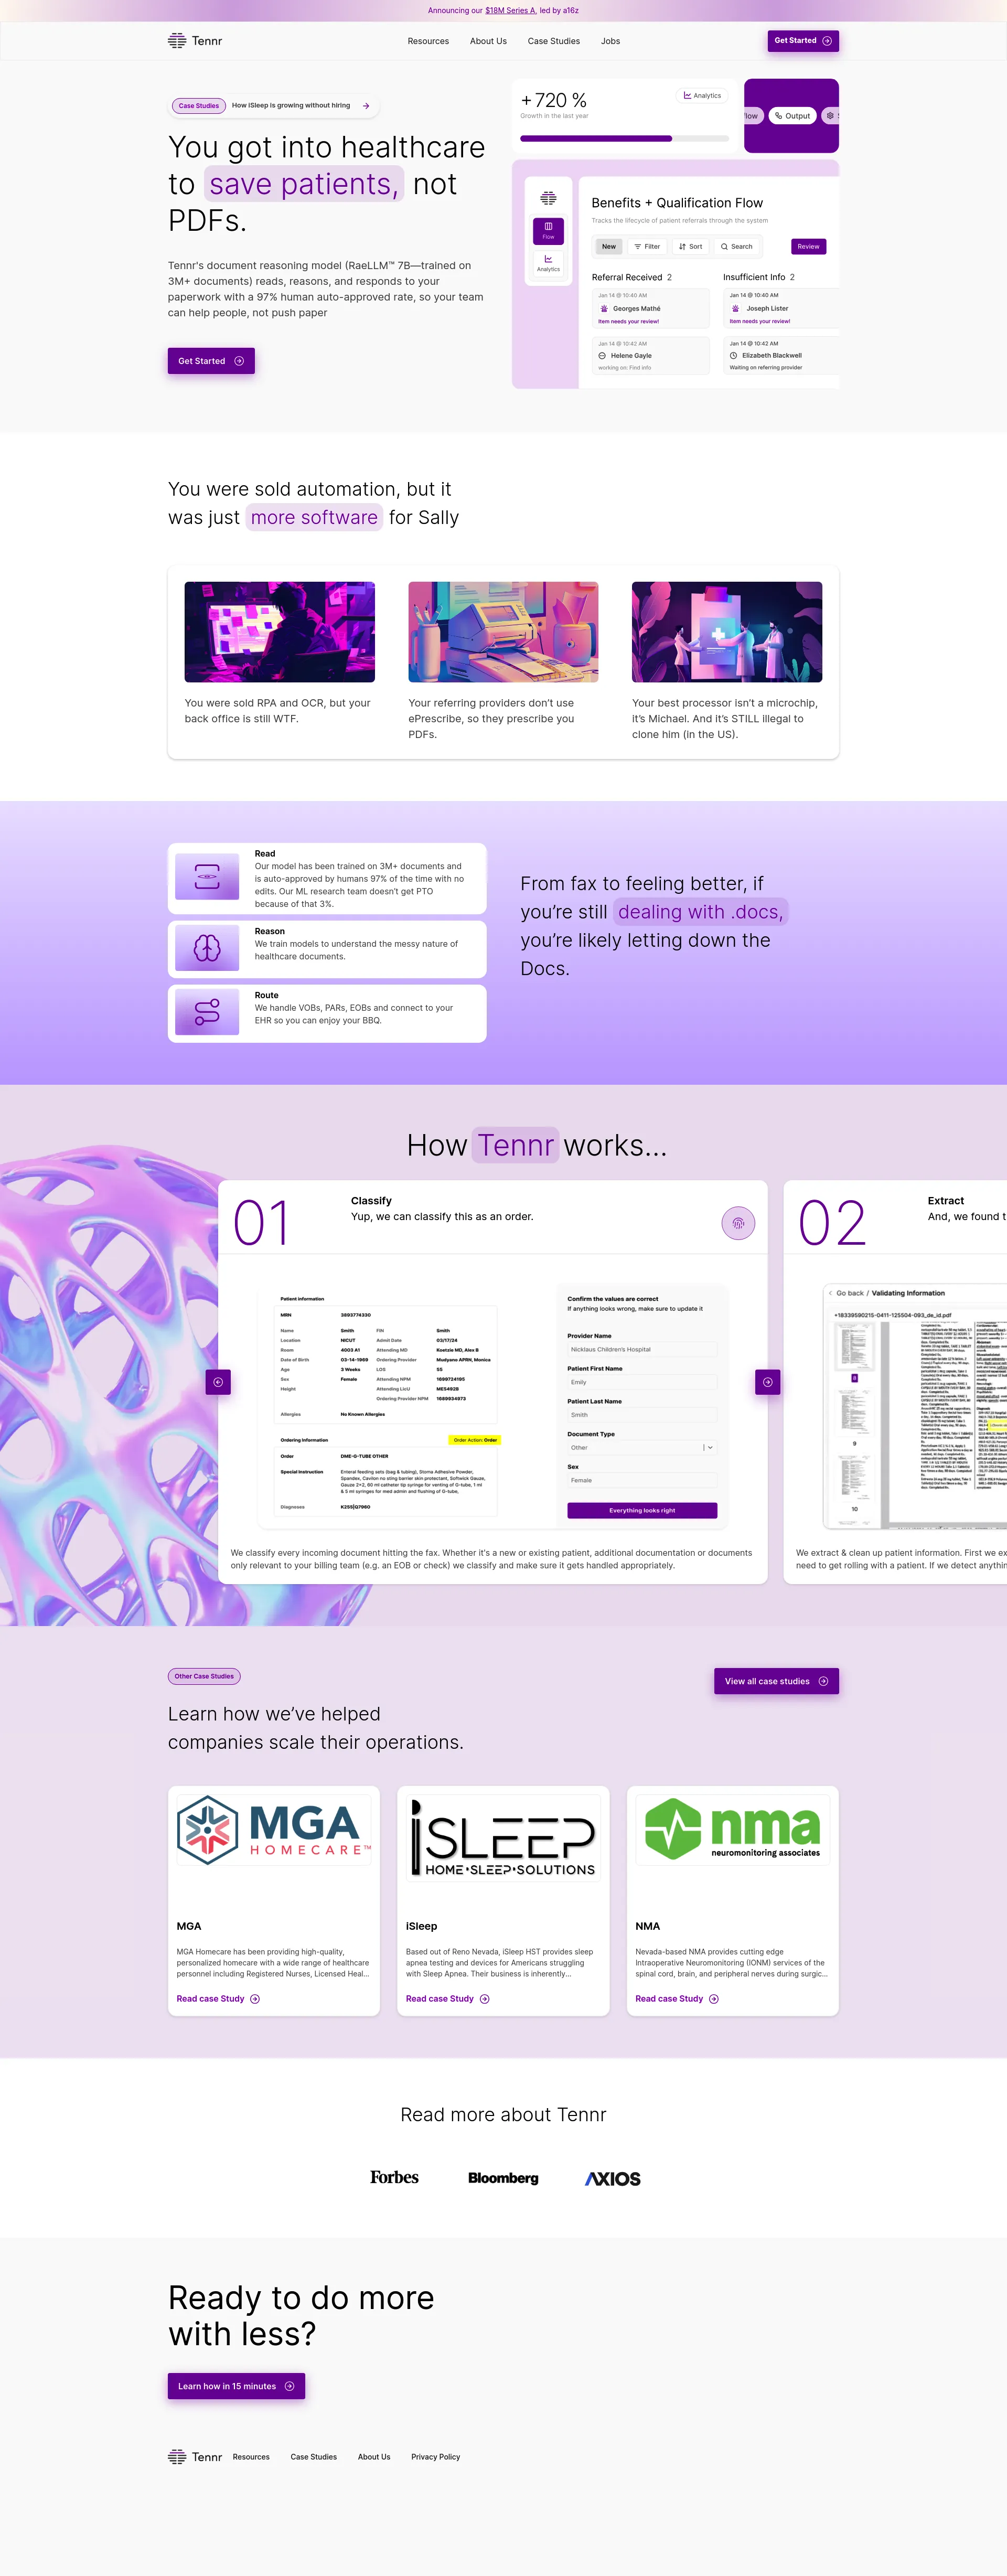Click the Patient Last Name field

[642, 1415]
